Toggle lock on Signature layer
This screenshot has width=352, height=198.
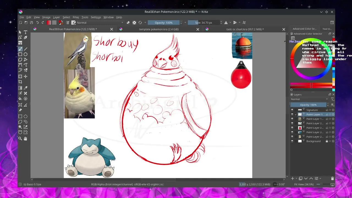[327, 110]
